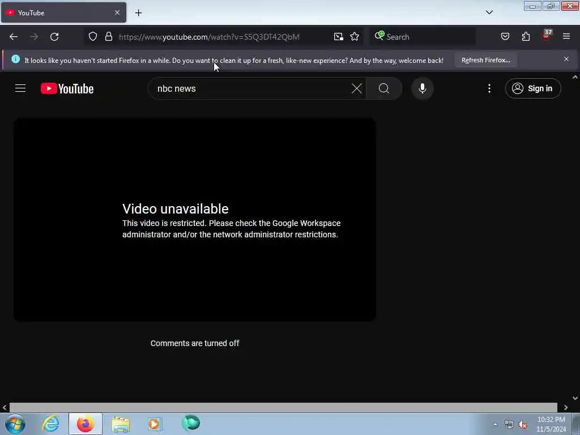
Task: Open picture-in-picture icon in address bar
Action: point(339,37)
